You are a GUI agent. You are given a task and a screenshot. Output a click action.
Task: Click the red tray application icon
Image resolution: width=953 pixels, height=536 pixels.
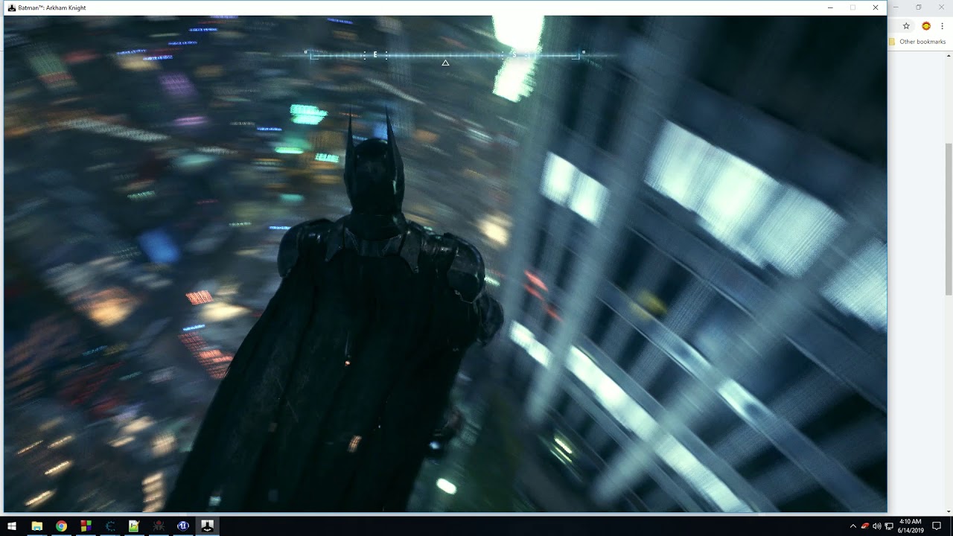click(864, 526)
